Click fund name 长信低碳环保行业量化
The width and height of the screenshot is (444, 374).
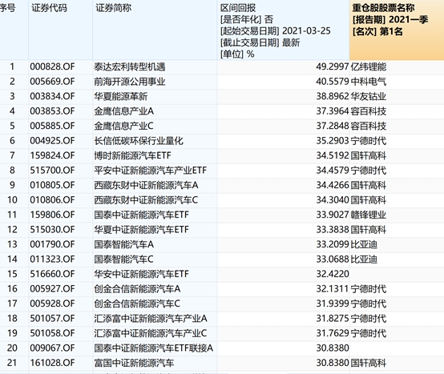click(139, 141)
